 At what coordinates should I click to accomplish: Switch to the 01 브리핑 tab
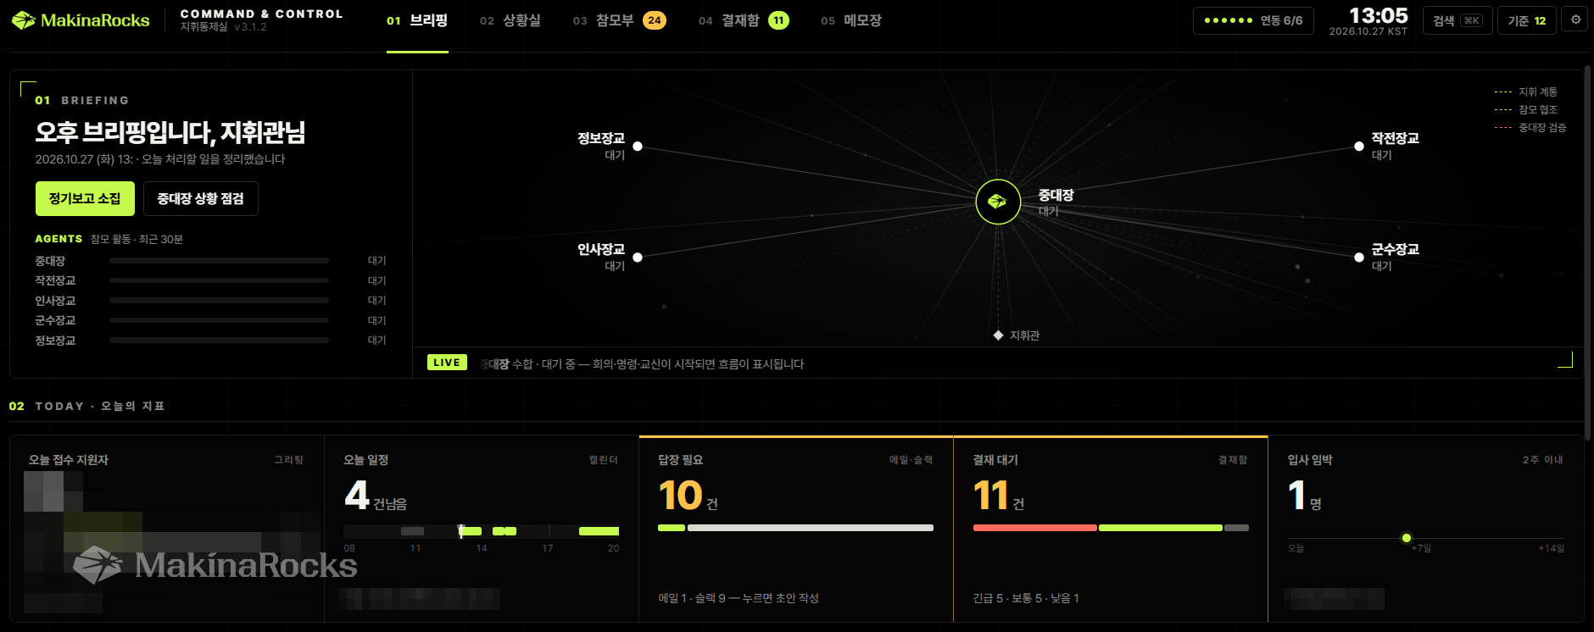[x=417, y=20]
